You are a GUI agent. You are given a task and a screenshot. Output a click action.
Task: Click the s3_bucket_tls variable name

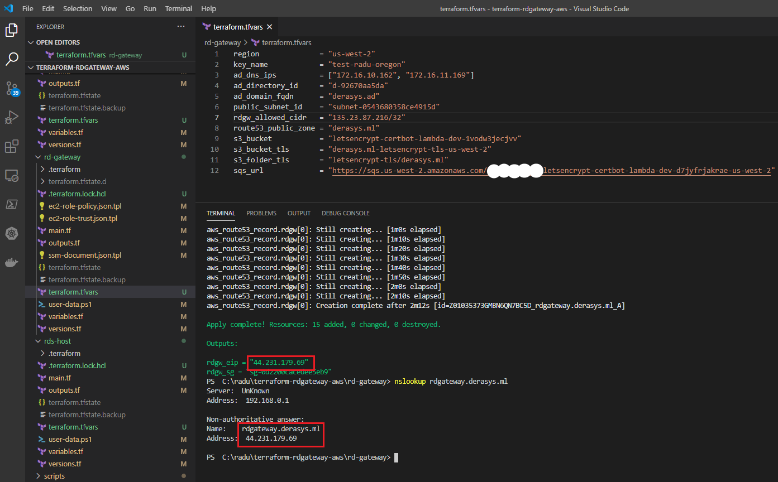(261, 150)
